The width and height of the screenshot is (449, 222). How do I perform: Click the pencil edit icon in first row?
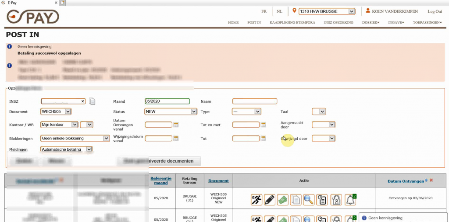pos(270,199)
